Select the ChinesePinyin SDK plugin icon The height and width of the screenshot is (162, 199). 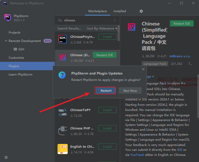click(x=63, y=39)
